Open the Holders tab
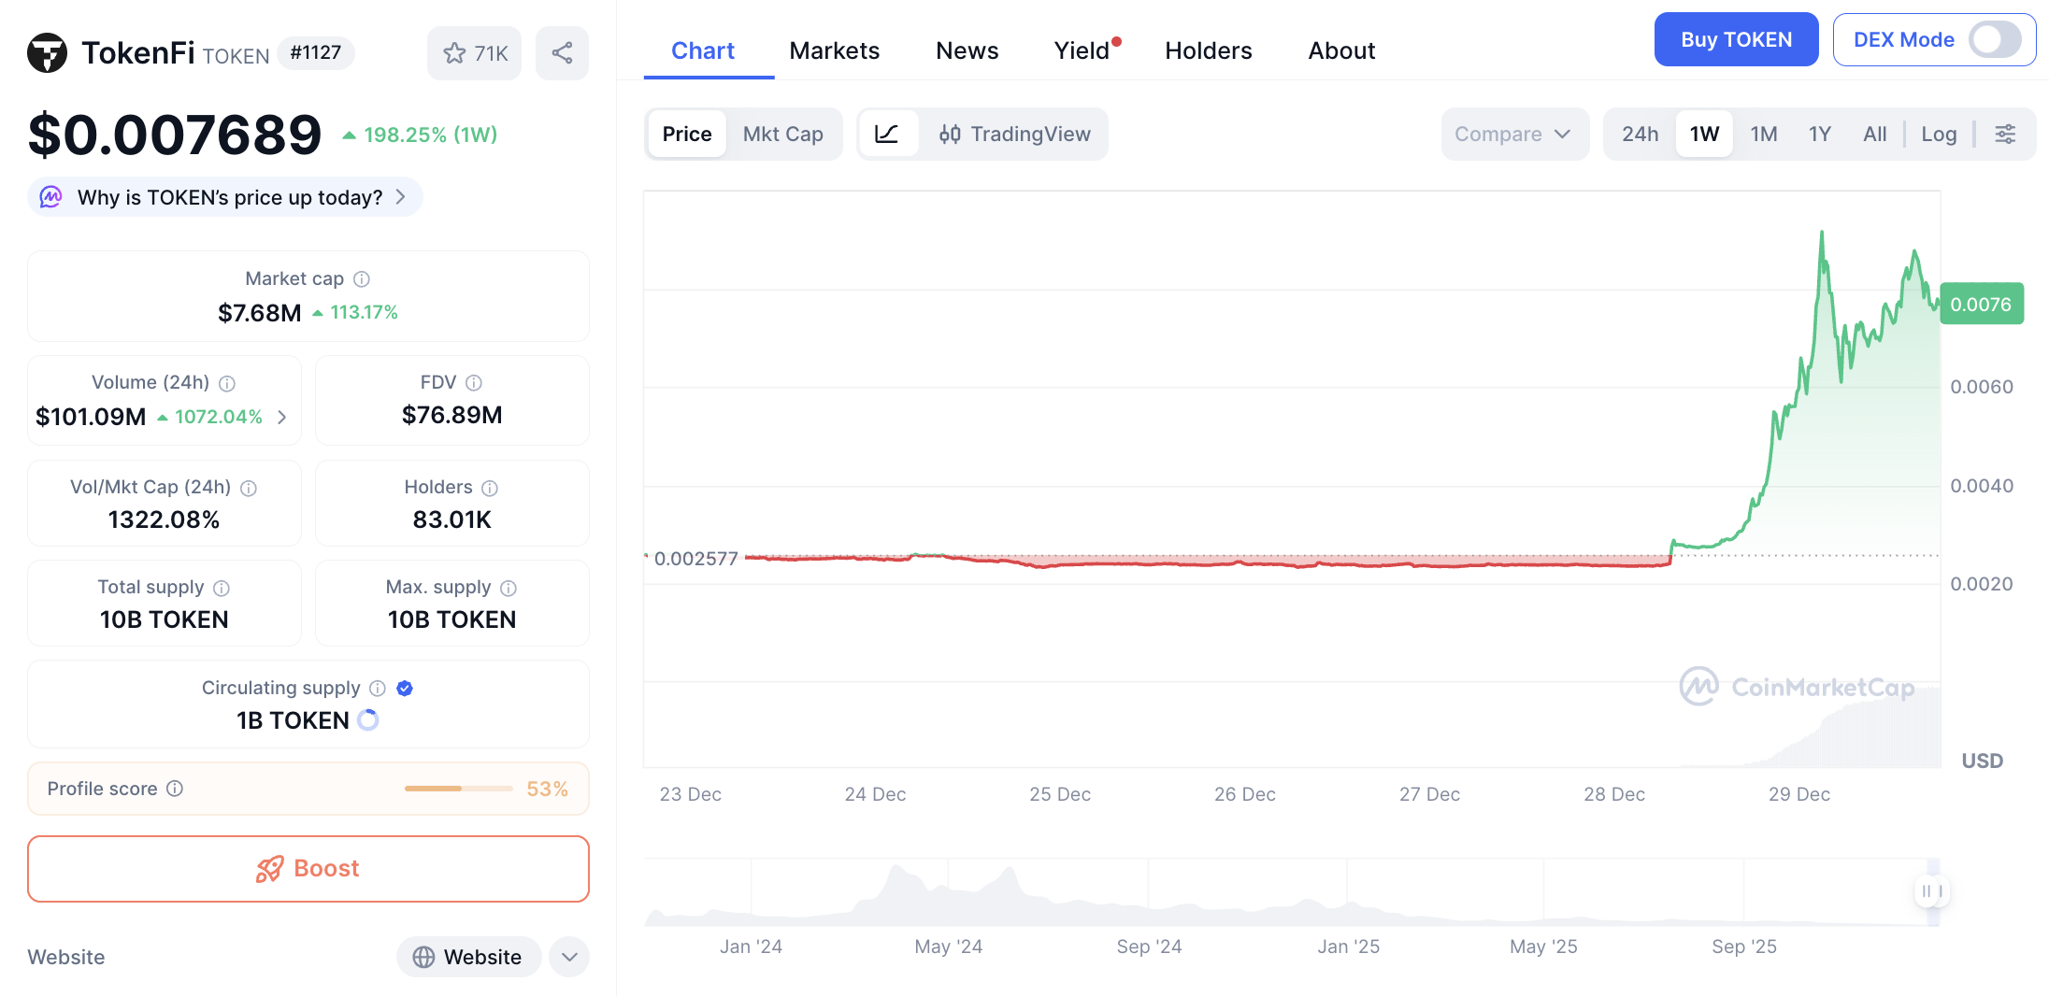The image size is (2049, 996). pos(1208,50)
